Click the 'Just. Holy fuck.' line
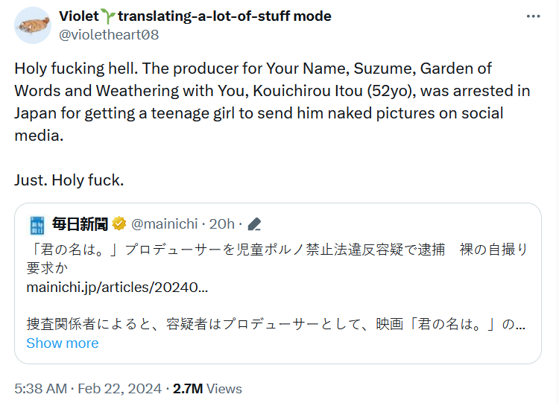Viewport: 559px width, 403px height. [69, 180]
